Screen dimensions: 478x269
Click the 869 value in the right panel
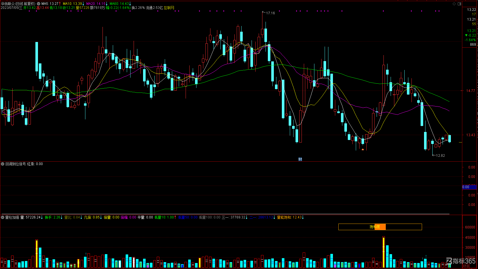click(473, 45)
